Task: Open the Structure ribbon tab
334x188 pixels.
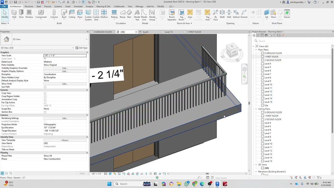Action: coord(29,6)
